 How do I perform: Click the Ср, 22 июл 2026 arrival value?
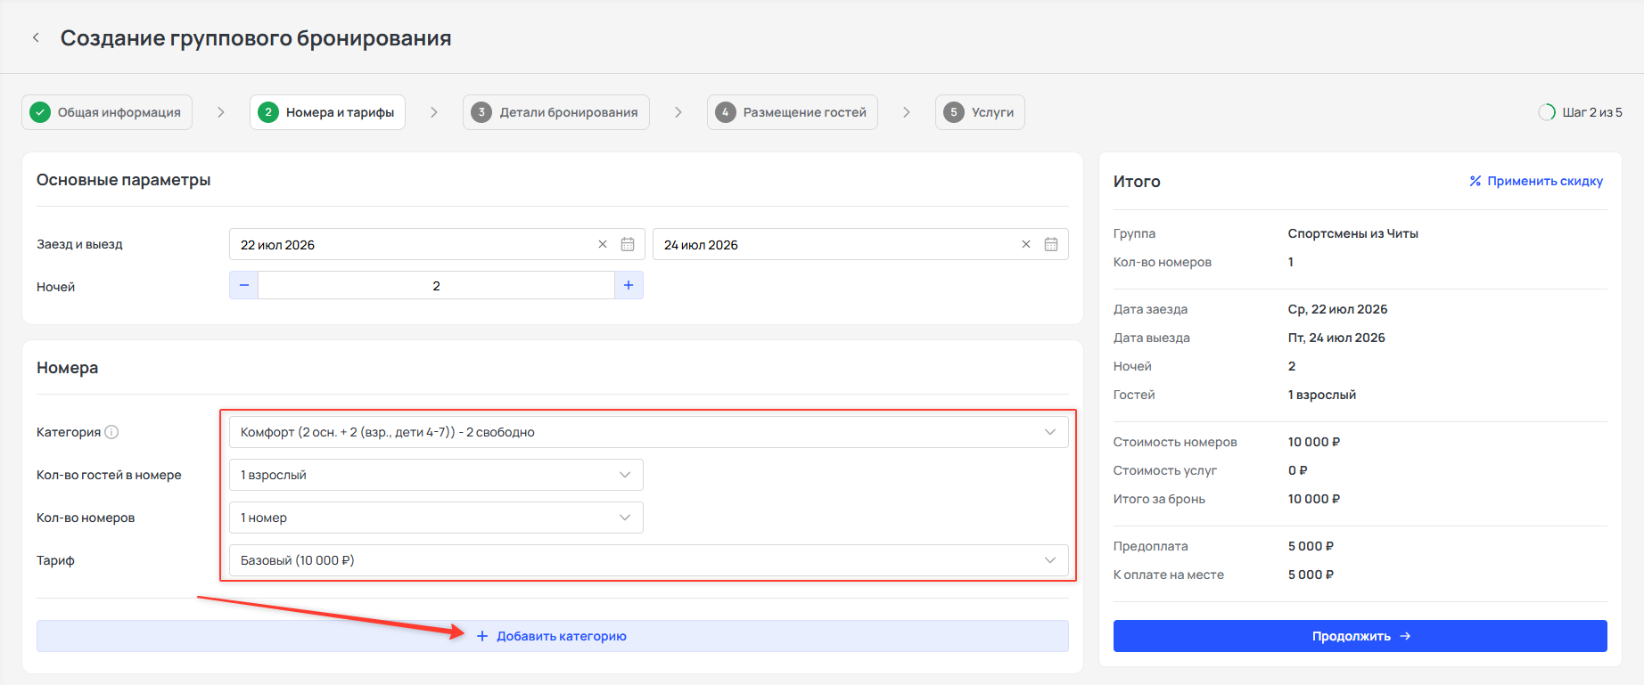[x=1338, y=309]
